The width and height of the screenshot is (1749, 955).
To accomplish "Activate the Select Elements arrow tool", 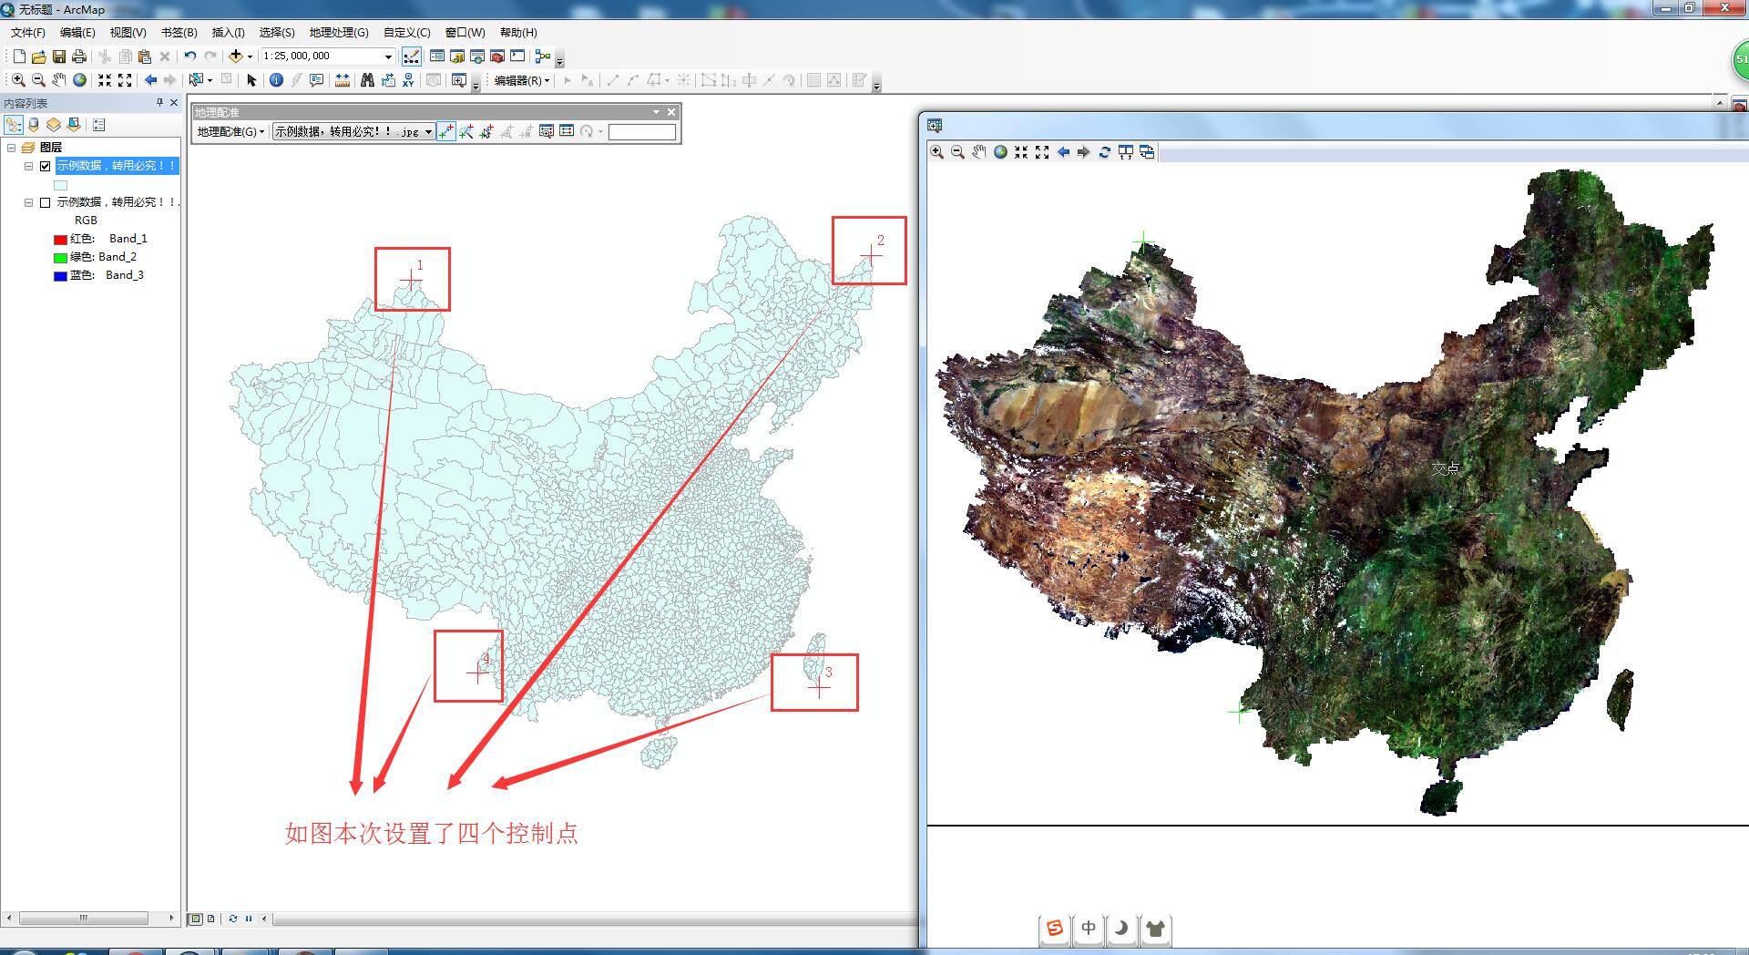I will point(252,80).
